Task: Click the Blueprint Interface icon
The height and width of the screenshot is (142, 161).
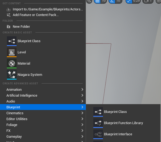Action: [x=98, y=134]
